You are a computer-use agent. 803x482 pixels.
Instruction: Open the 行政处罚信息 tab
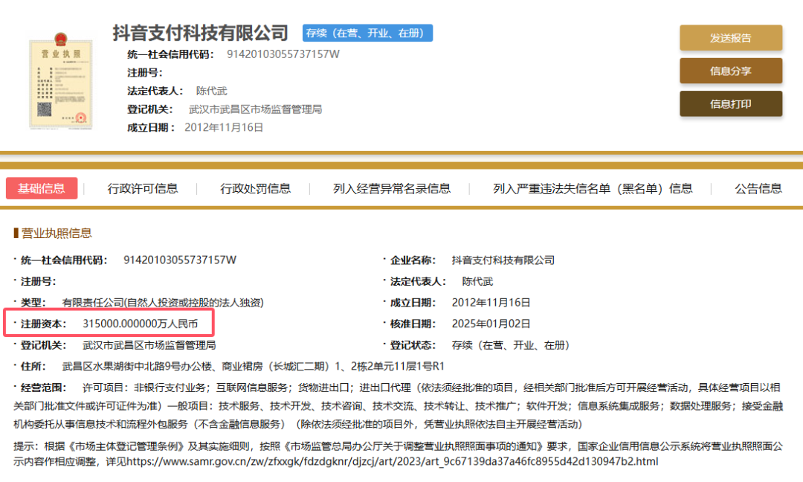click(x=256, y=188)
